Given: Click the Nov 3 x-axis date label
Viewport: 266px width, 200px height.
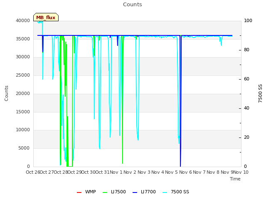Looking at the screenshot, I should (x=144, y=172).
